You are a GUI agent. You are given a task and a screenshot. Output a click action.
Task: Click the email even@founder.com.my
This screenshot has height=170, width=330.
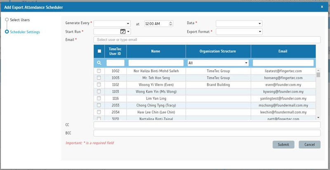tap(283, 85)
